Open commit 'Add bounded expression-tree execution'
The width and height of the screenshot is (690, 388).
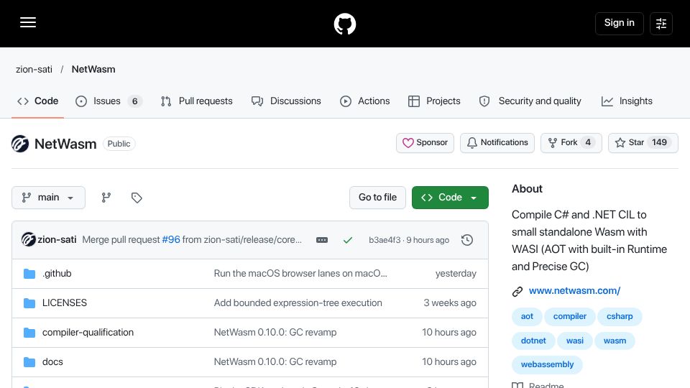click(x=298, y=303)
